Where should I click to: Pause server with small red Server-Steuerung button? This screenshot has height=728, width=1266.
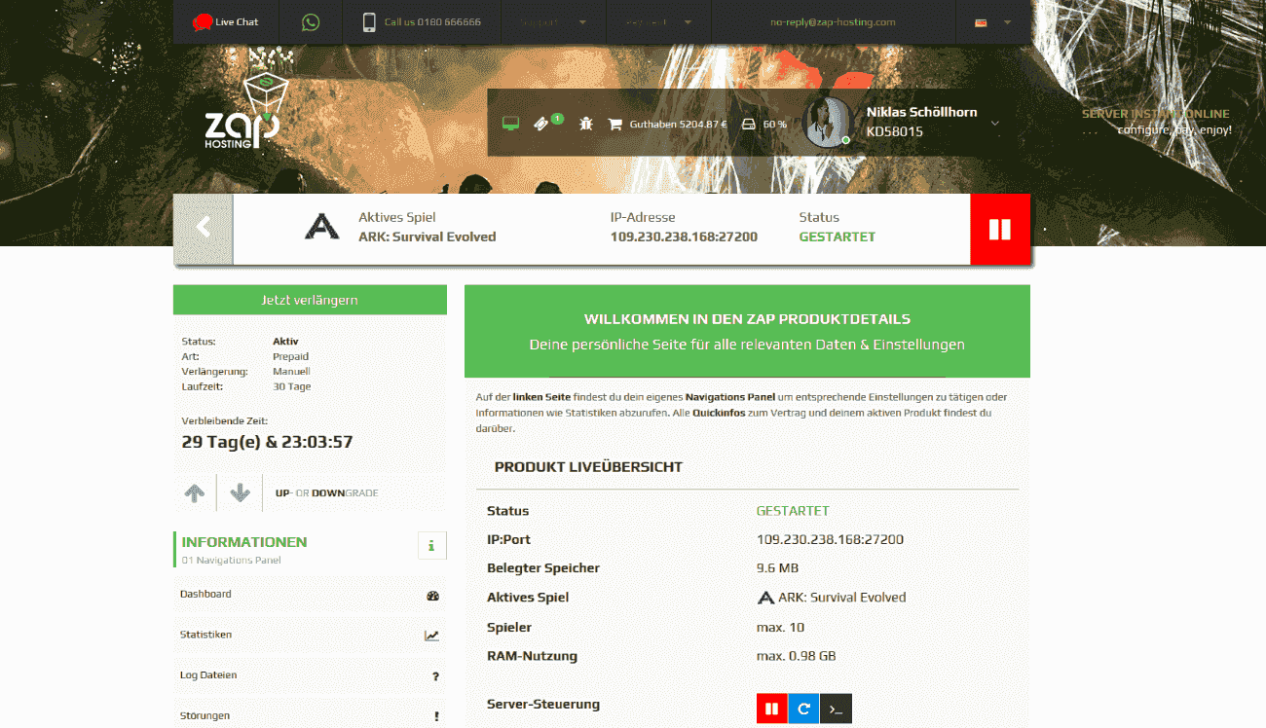771,709
